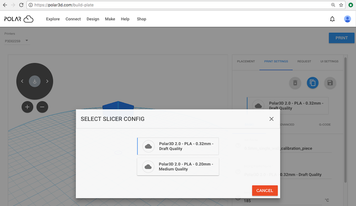This screenshot has height=206, width=356.
Task: Zoom in with the plus button
Action: (27, 107)
